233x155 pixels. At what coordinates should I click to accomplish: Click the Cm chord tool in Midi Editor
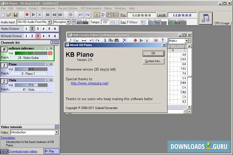coord(76,41)
